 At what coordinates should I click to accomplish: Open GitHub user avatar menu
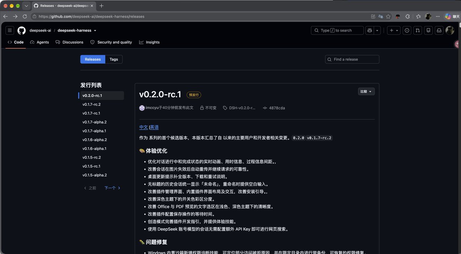tap(450, 30)
